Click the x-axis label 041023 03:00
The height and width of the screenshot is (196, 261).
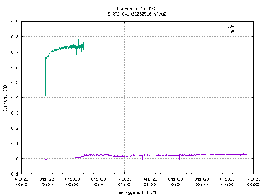(228, 182)
